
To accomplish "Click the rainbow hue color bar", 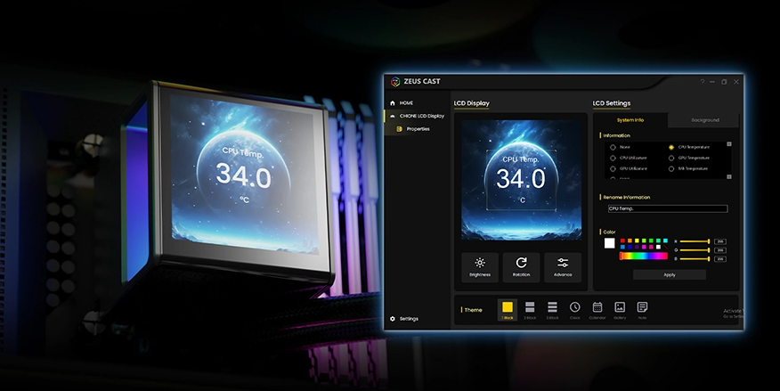I will click(643, 256).
